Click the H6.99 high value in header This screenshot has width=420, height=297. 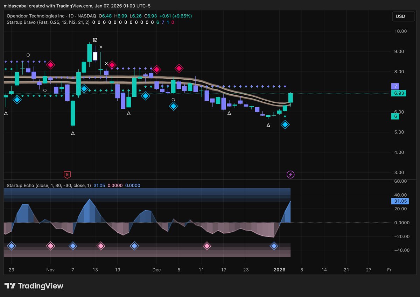[x=121, y=16]
